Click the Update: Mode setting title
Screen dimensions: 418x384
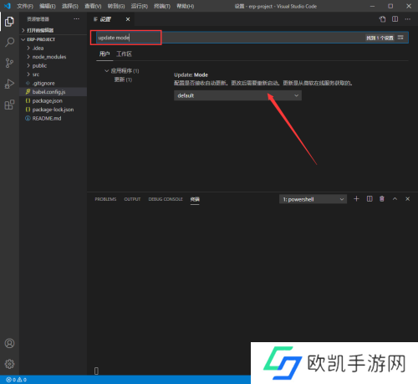191,74
